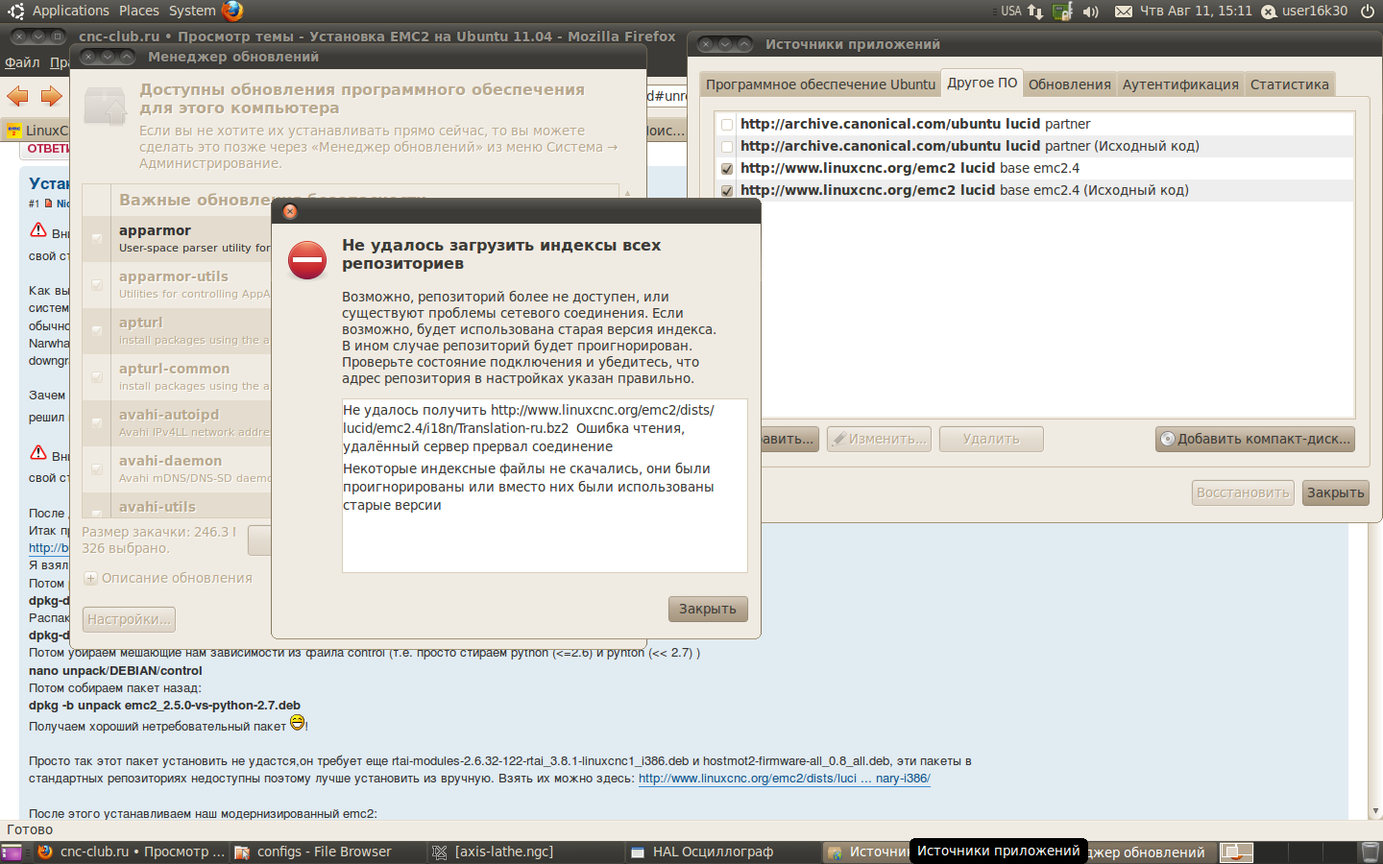The width and height of the screenshot is (1383, 864).
Task: Click the Источники приложений window title bar
Action: point(1035,44)
